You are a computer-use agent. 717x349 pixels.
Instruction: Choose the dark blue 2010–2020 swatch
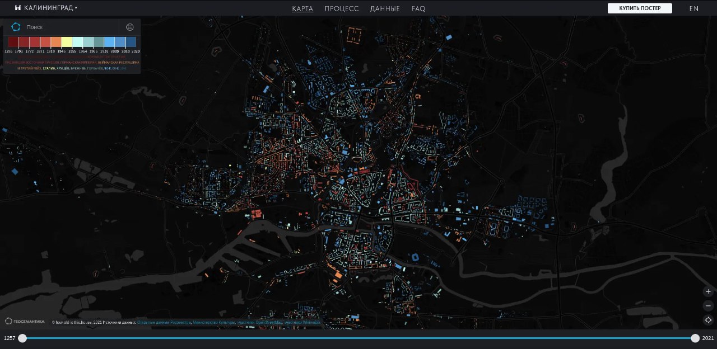pyautogui.click(x=131, y=42)
